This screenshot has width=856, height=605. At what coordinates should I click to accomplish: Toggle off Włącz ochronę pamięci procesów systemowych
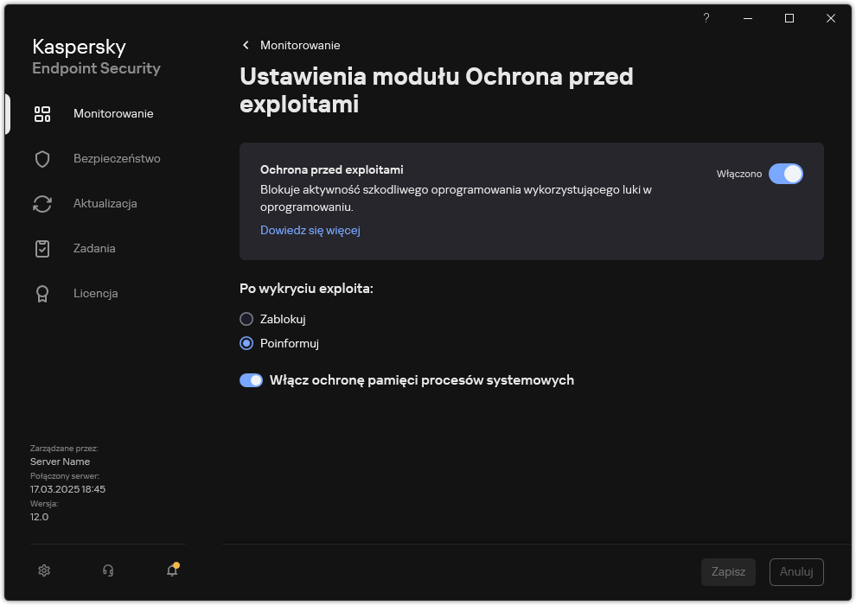(251, 379)
